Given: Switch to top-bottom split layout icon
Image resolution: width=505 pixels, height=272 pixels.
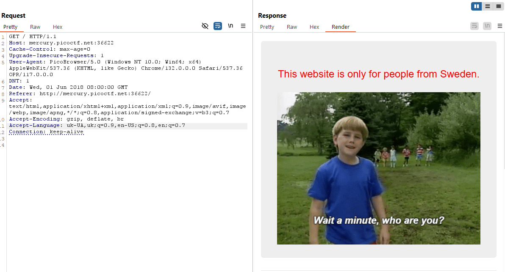Looking at the screenshot, I should click(488, 6).
